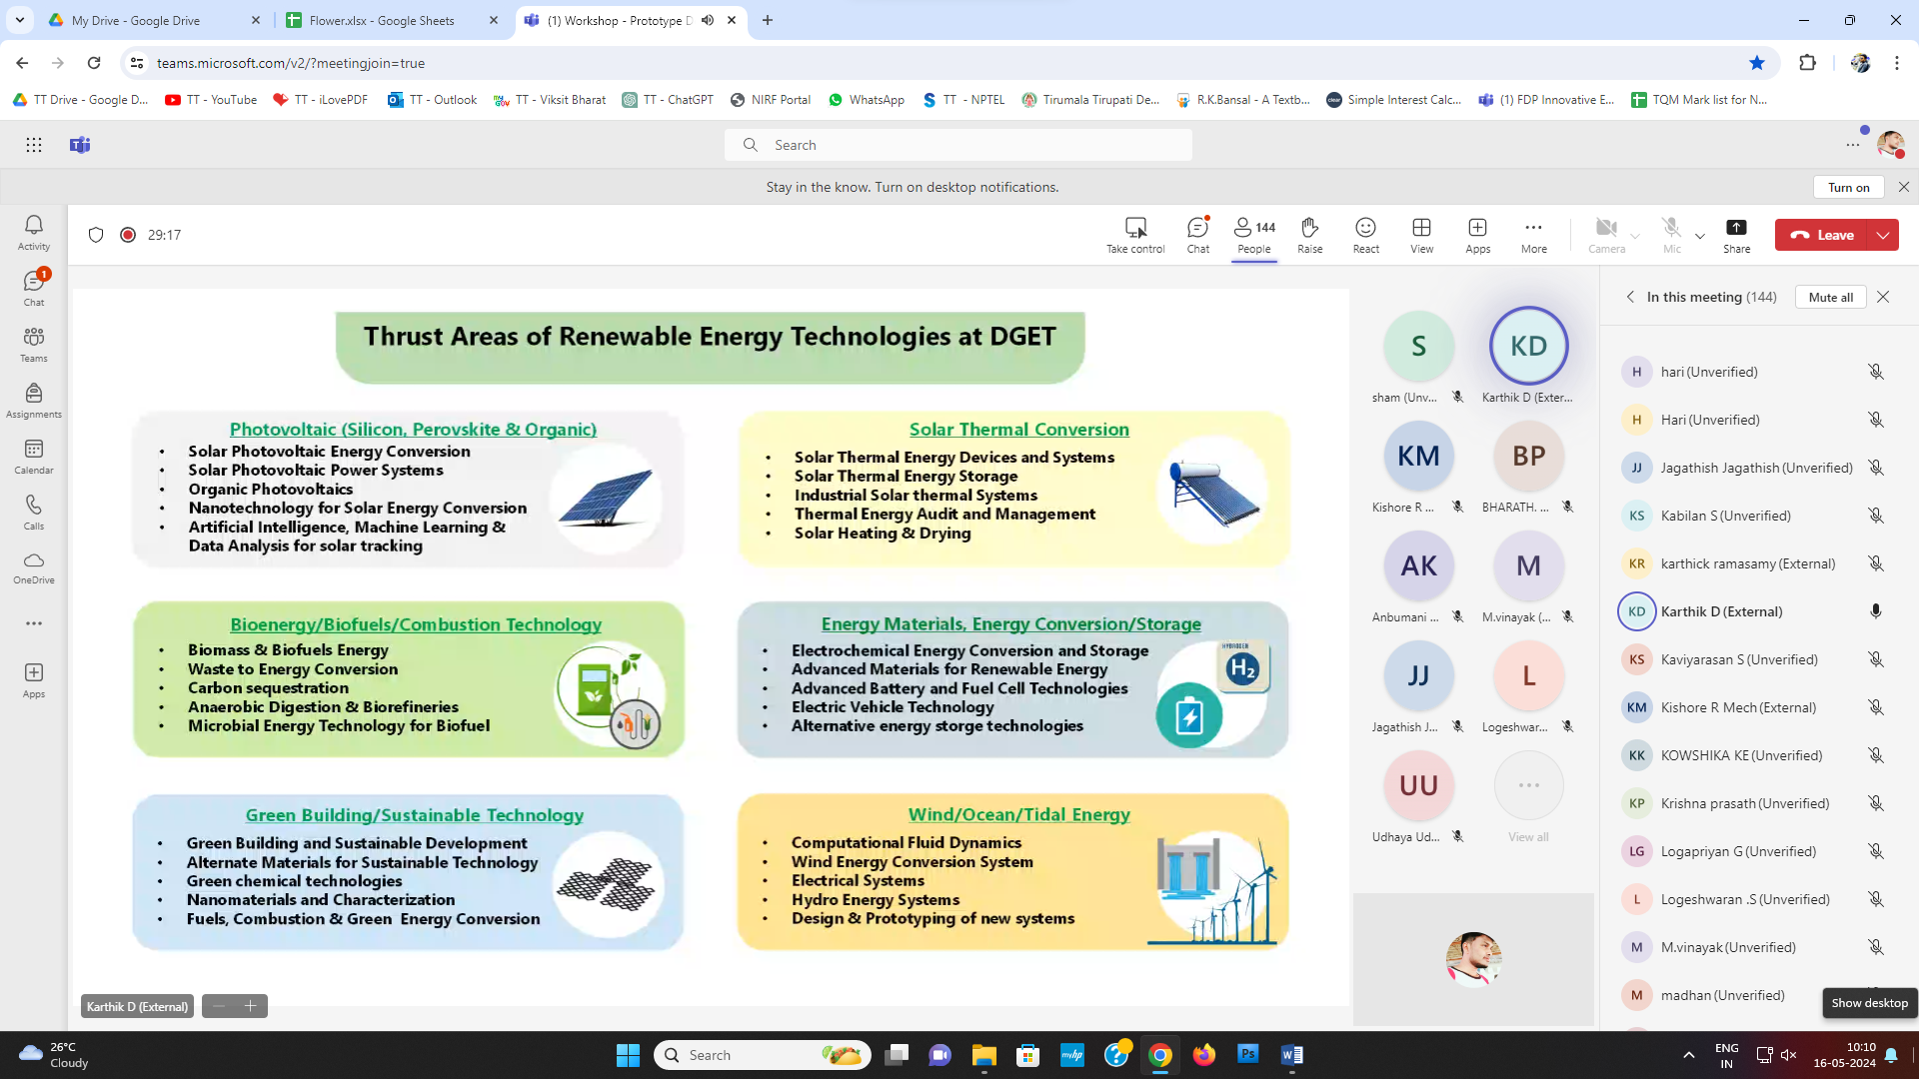Click the Teams search box
The height and width of the screenshot is (1079, 1919).
point(958,145)
